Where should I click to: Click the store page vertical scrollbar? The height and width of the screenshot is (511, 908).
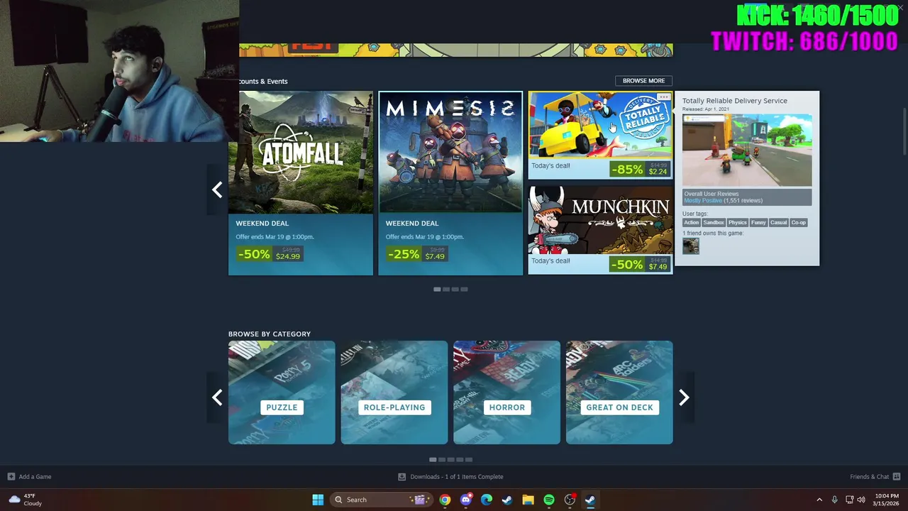coord(904,131)
